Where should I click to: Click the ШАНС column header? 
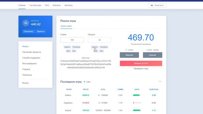tap(137, 89)
